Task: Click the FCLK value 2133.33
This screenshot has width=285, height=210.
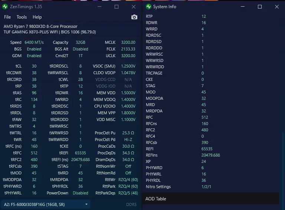Action: 128,49
